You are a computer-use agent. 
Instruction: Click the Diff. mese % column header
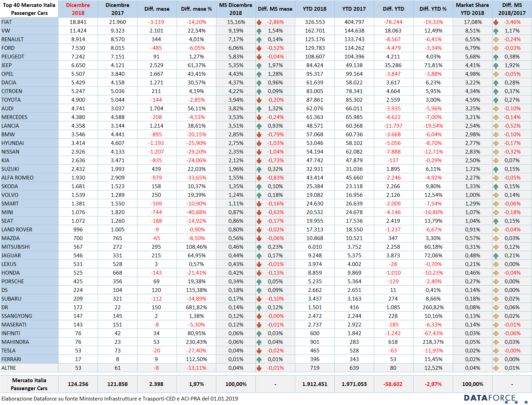click(x=196, y=9)
